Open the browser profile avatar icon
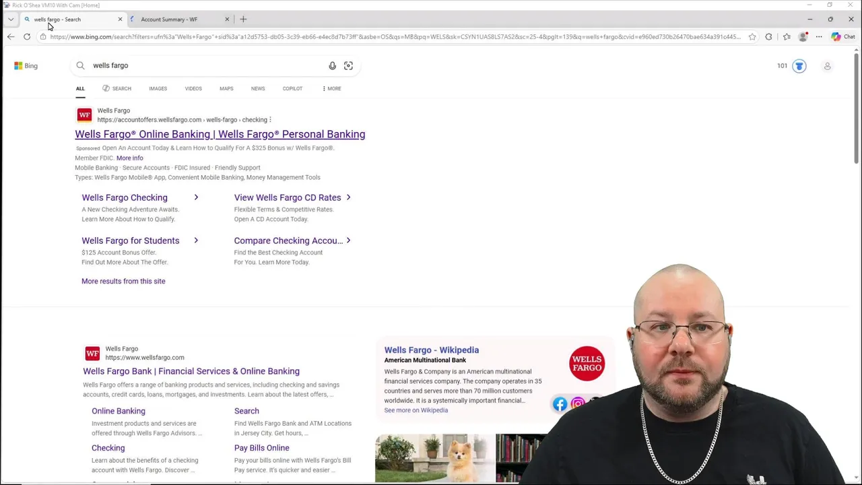The width and height of the screenshot is (862, 485). [x=803, y=36]
